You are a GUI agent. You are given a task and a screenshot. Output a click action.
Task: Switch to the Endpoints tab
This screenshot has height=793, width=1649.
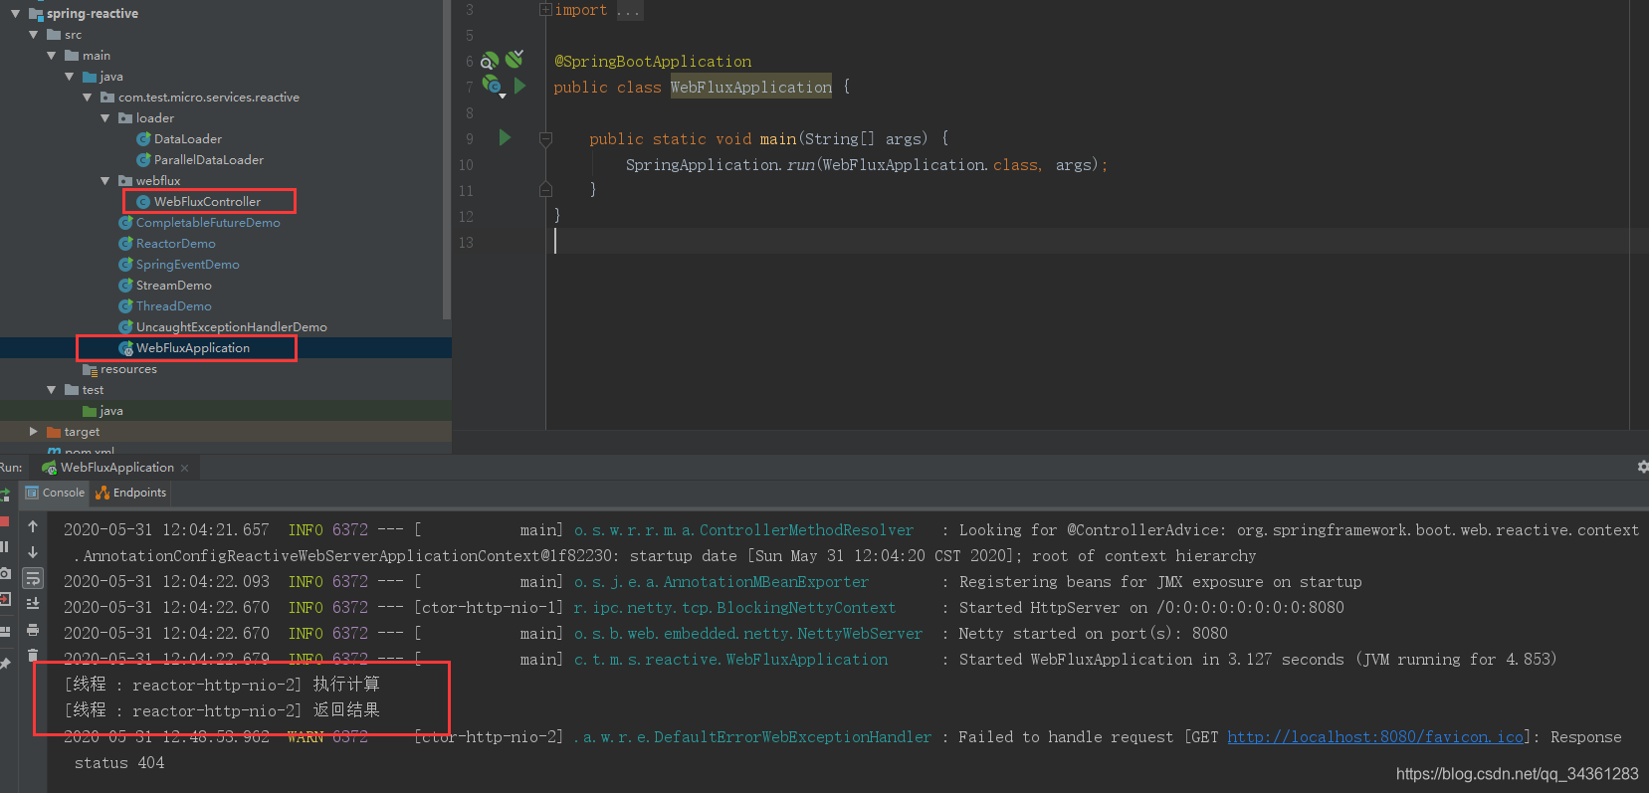[x=130, y=493]
